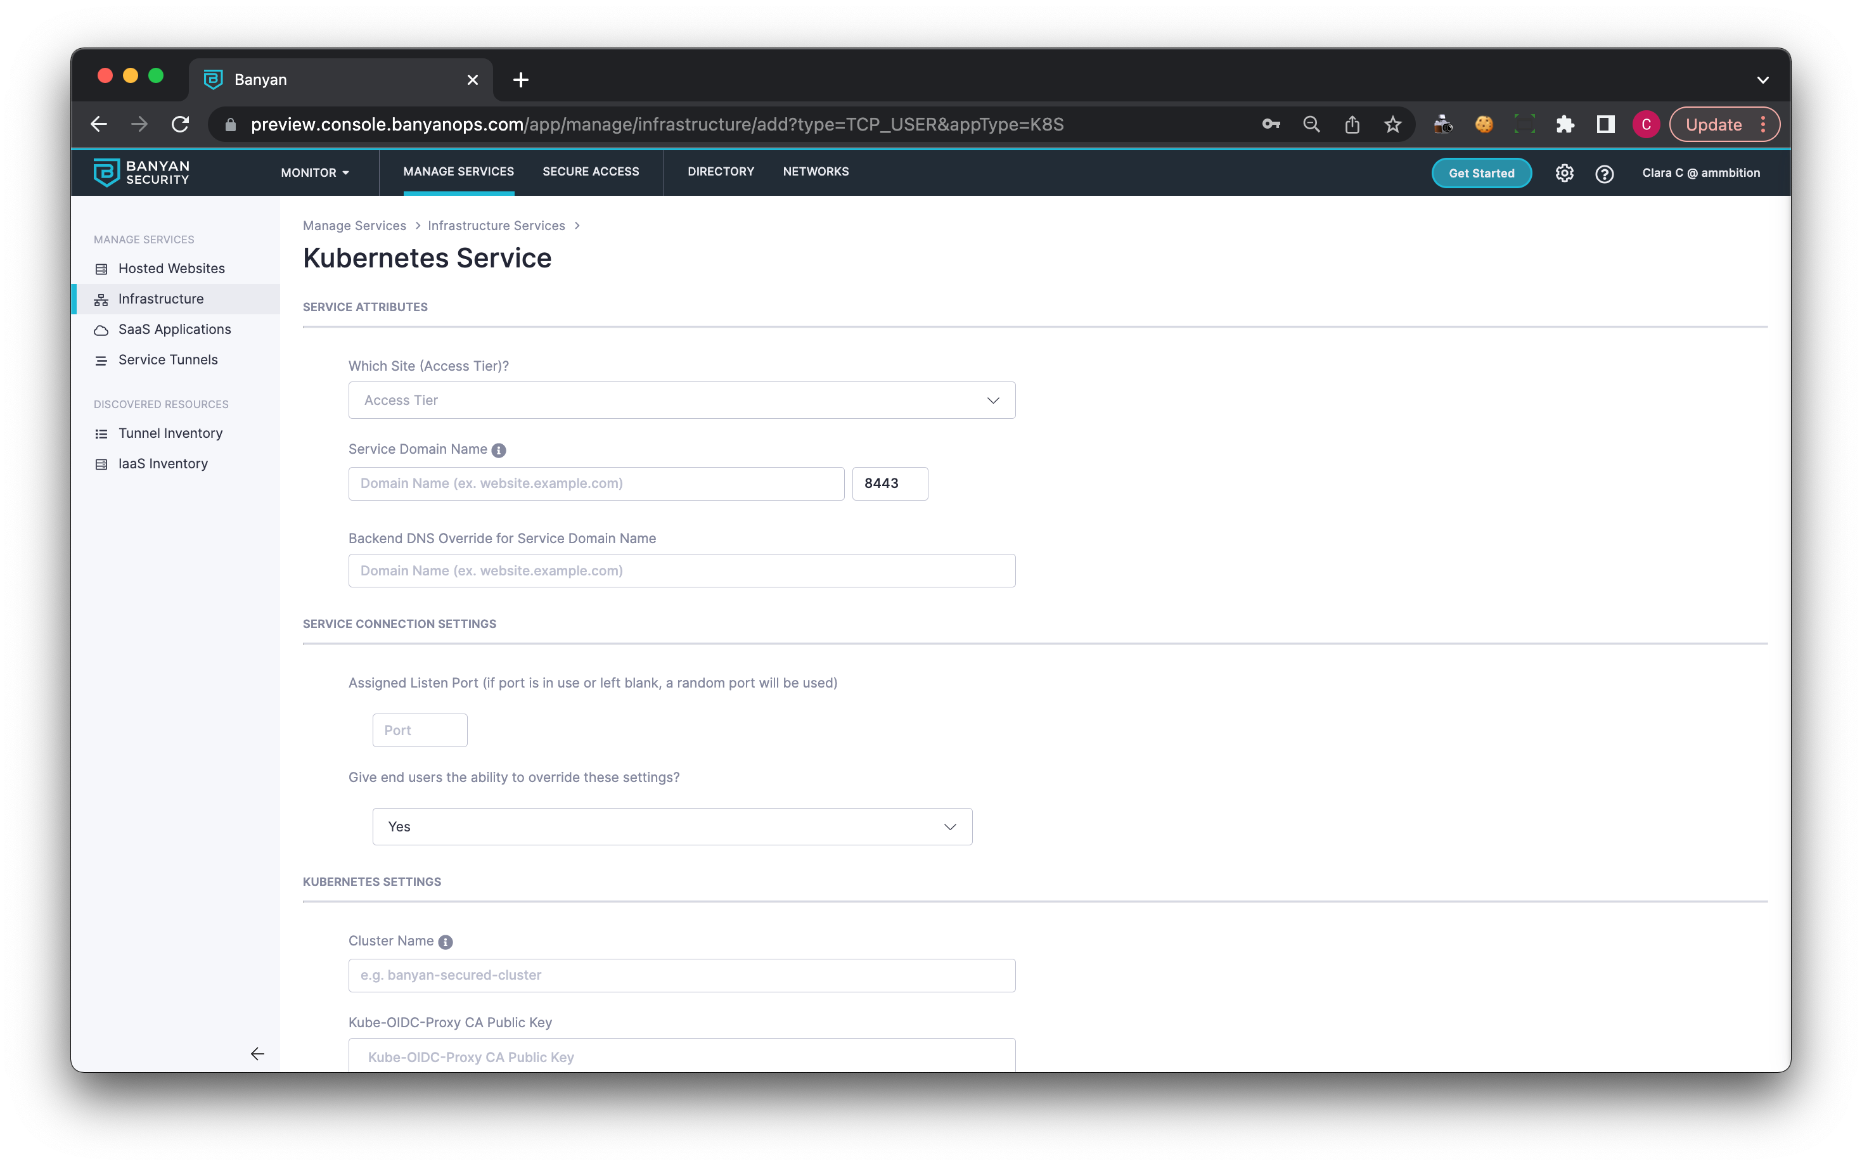The height and width of the screenshot is (1166, 1862).
Task: Click the Service Domain Name info icon
Action: 499,451
